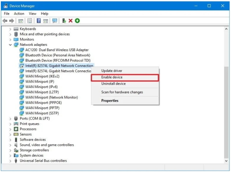Collapse the Network adapters node
This screenshot has height=172, width=231.
(x=10, y=45)
